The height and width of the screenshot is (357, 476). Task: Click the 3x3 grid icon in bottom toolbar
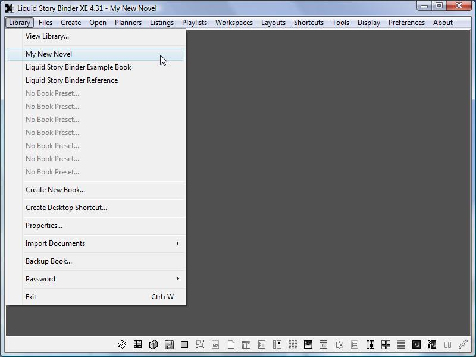[138, 345]
